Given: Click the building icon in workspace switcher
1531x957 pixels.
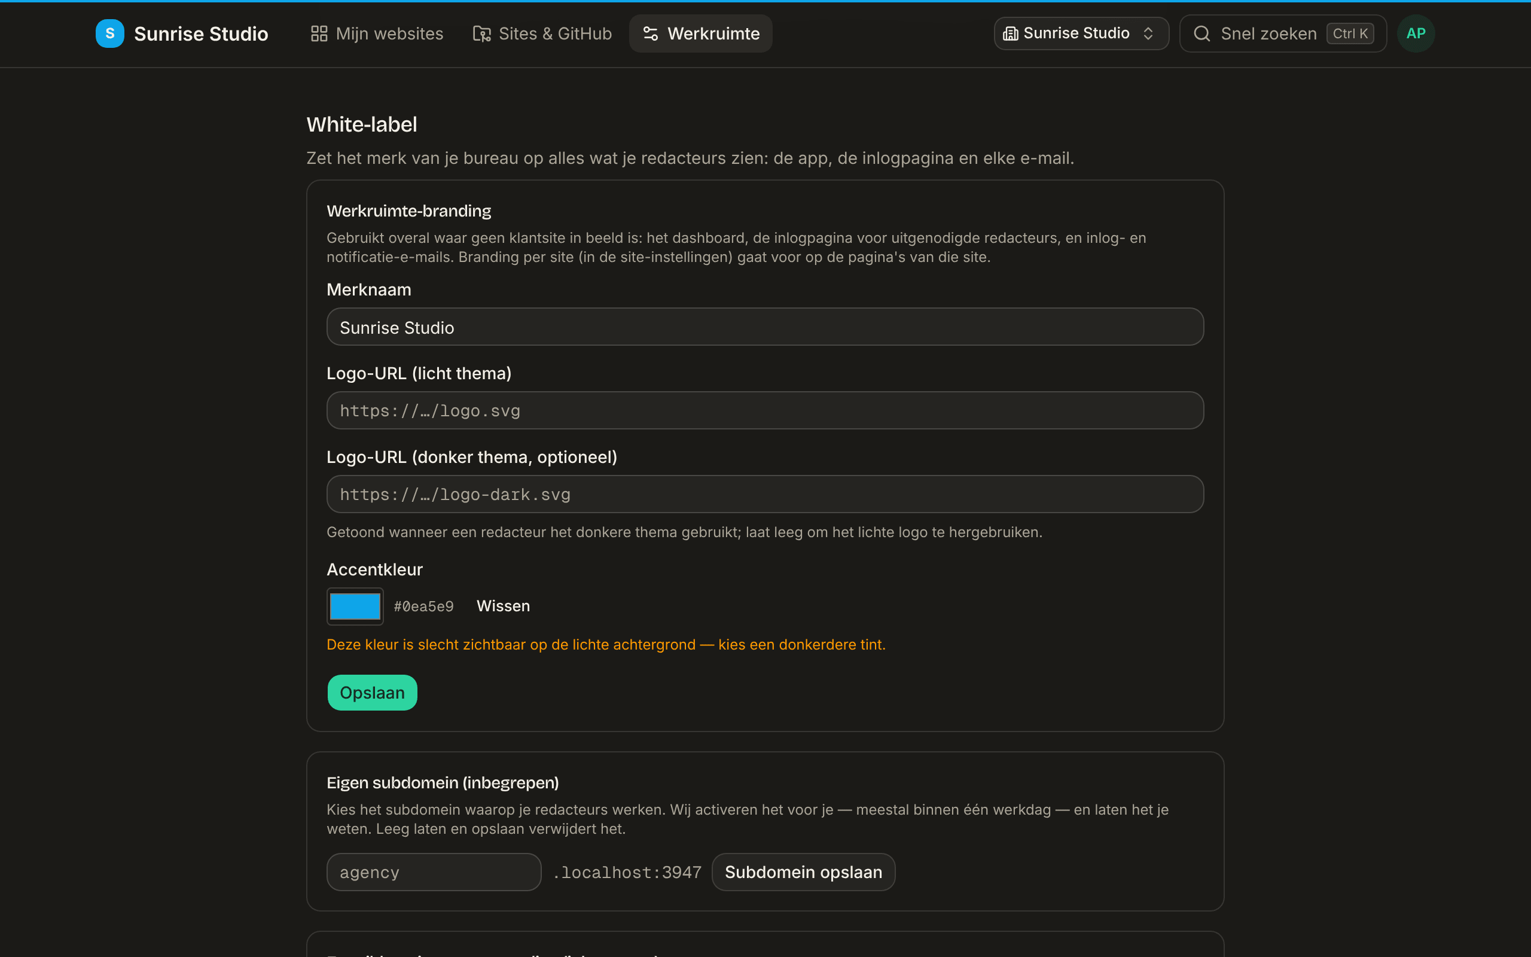Looking at the screenshot, I should [x=1010, y=33].
